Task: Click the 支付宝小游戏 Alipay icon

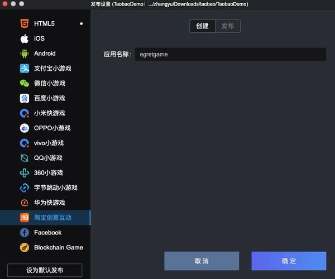Action: 25,68
